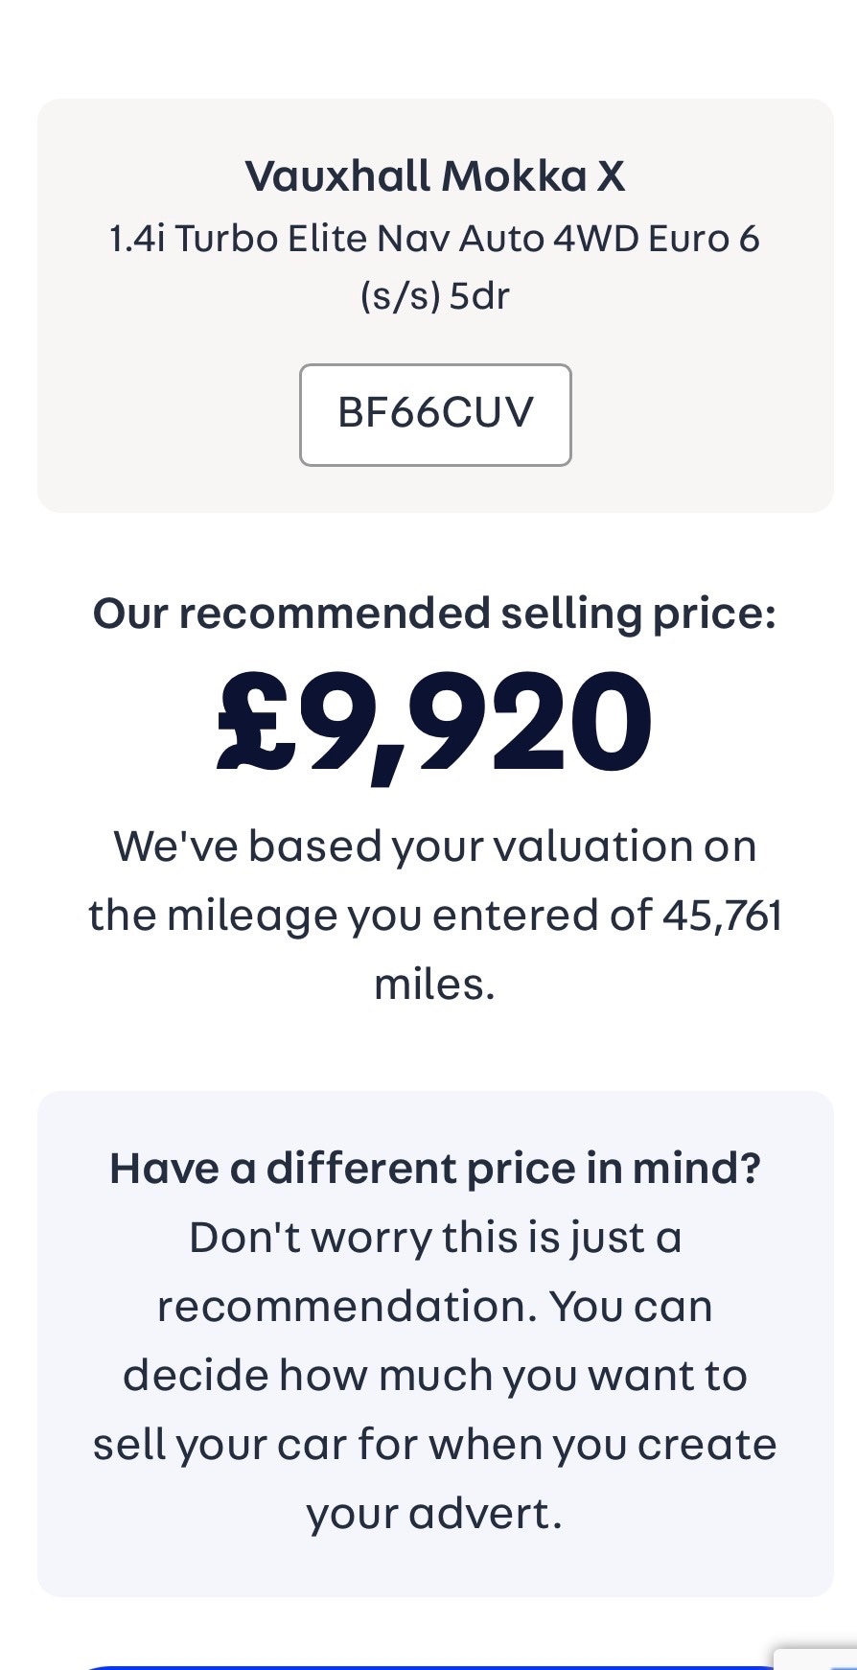Image resolution: width=857 pixels, height=1670 pixels.
Task: Click the "Euro 6" text in the spec
Action: pyautogui.click(x=704, y=238)
